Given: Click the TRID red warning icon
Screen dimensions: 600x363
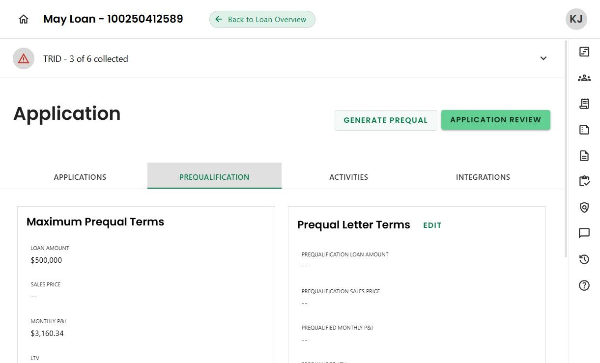Looking at the screenshot, I should click(24, 58).
